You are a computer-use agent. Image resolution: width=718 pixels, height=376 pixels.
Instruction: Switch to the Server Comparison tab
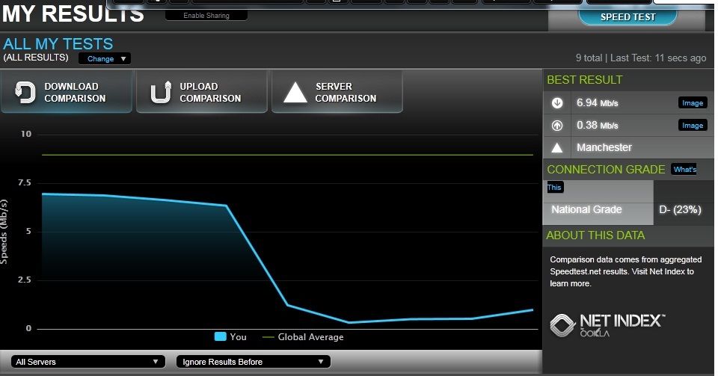pos(337,91)
